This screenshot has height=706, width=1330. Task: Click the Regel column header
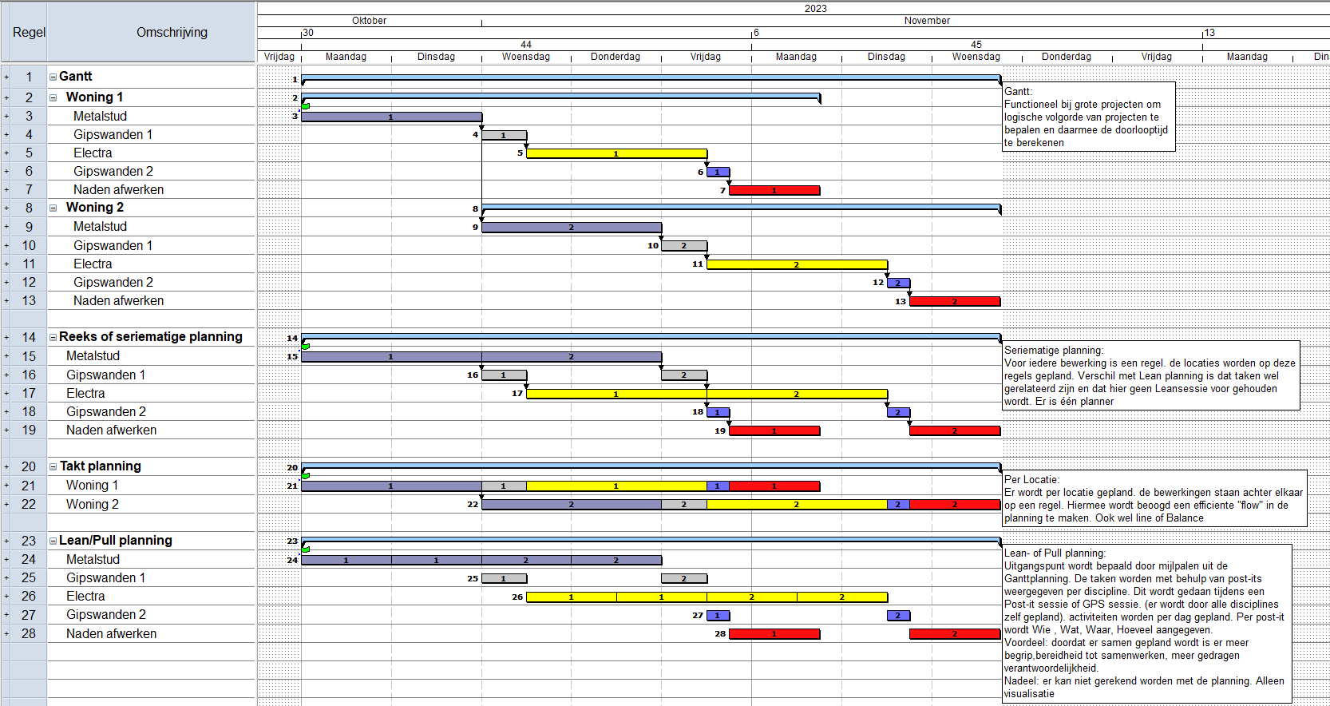29,33
